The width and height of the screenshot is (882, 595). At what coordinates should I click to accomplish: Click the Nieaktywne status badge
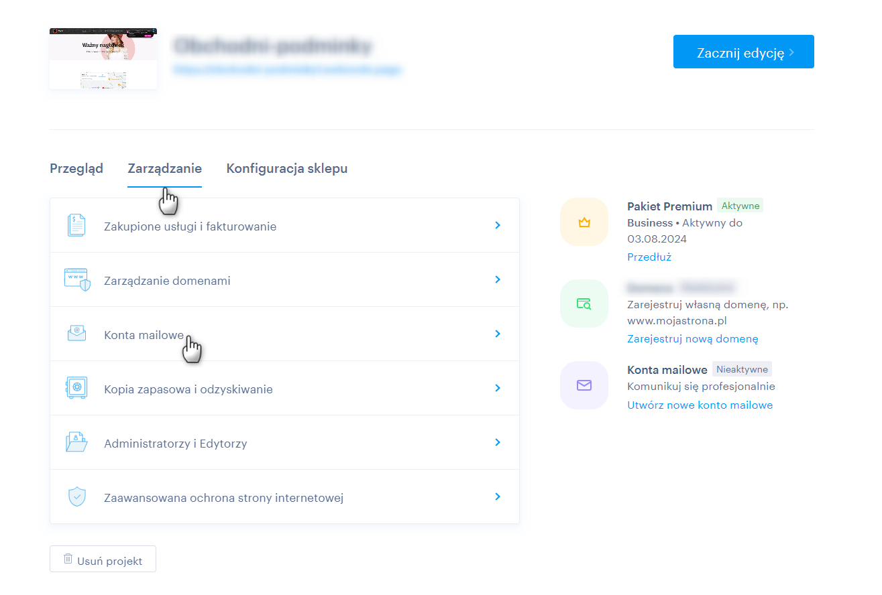pyautogui.click(x=742, y=369)
